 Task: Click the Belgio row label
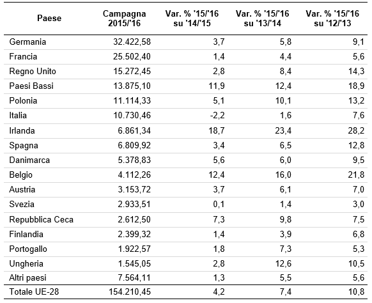(21, 175)
